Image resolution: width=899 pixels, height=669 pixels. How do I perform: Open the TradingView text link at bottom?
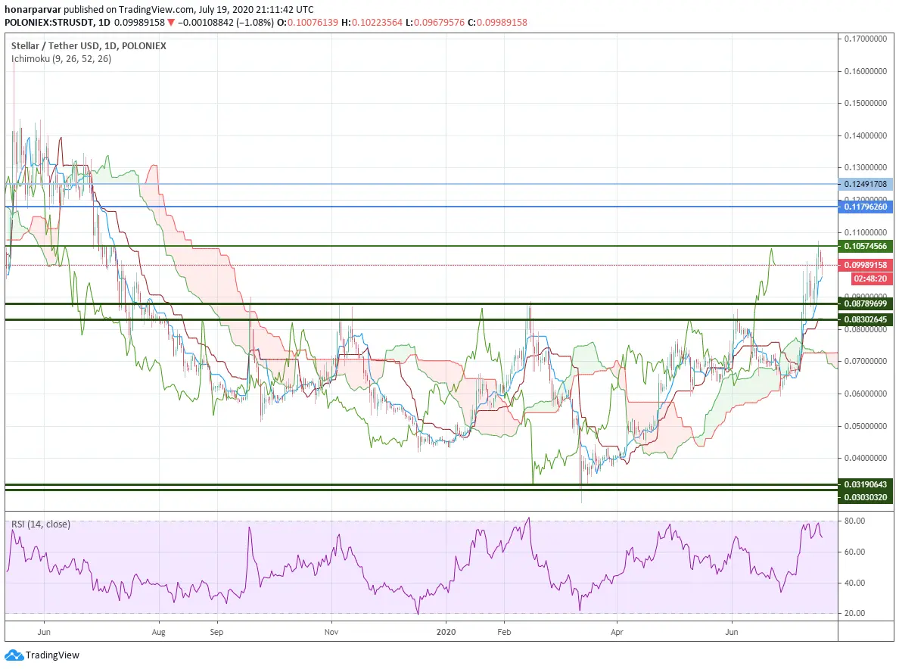[52, 655]
